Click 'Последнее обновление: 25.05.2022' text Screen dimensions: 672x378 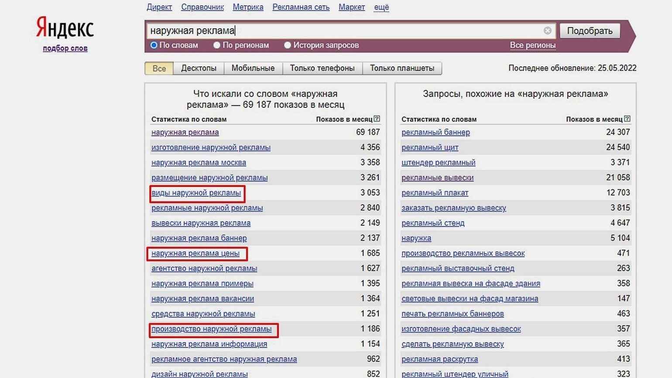(572, 68)
